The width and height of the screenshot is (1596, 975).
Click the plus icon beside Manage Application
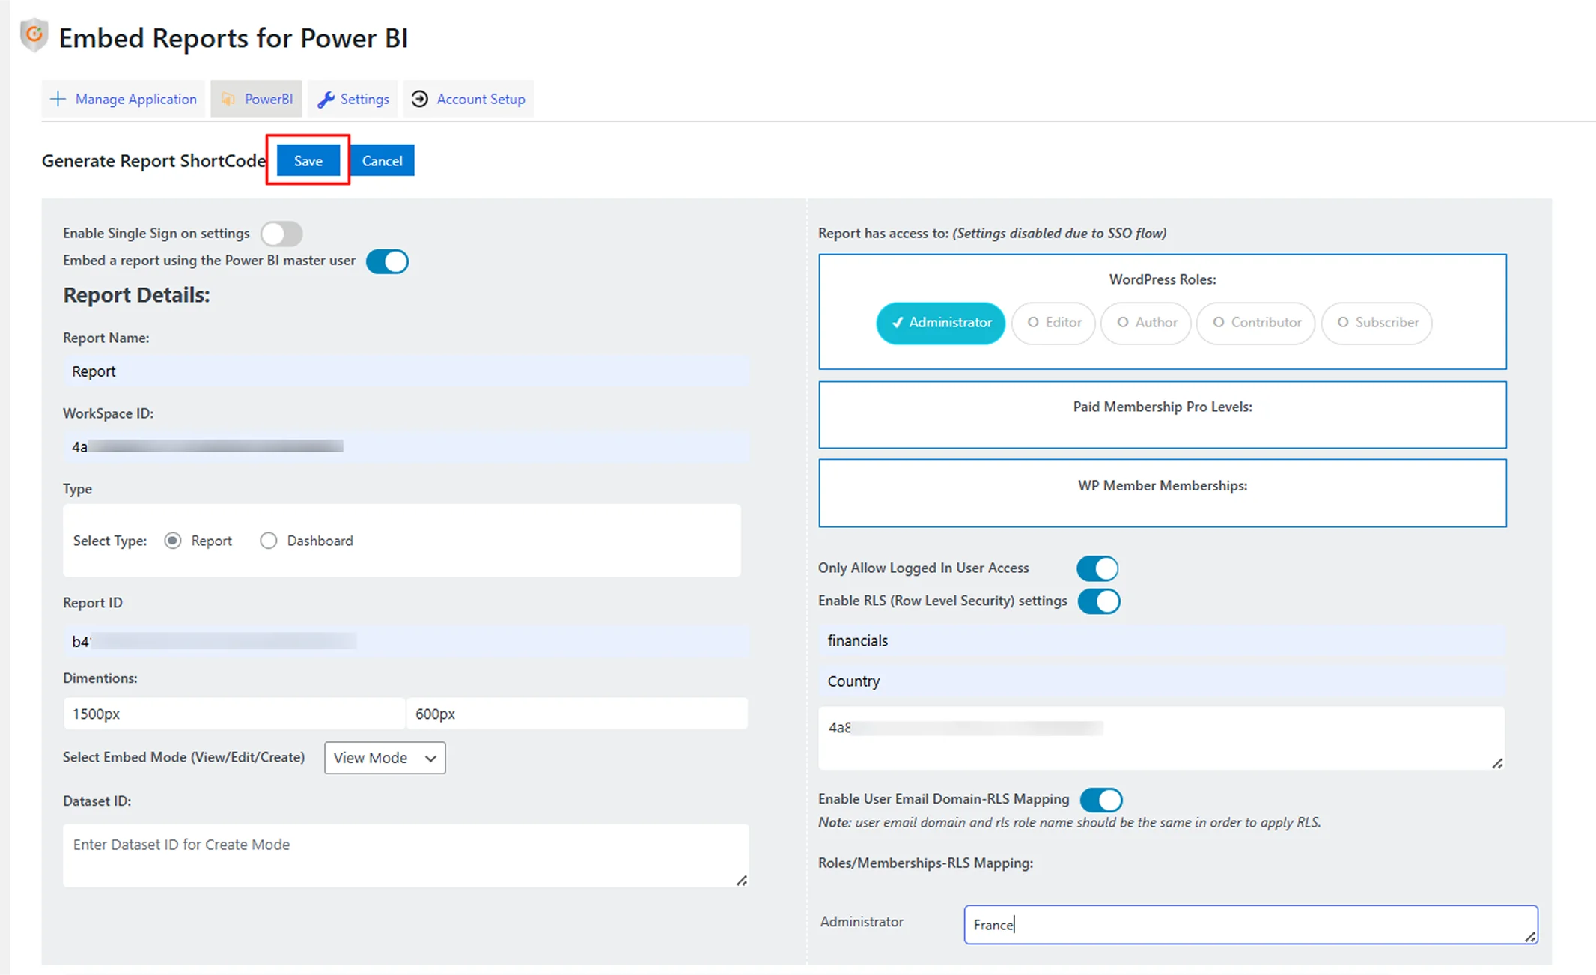(x=58, y=99)
